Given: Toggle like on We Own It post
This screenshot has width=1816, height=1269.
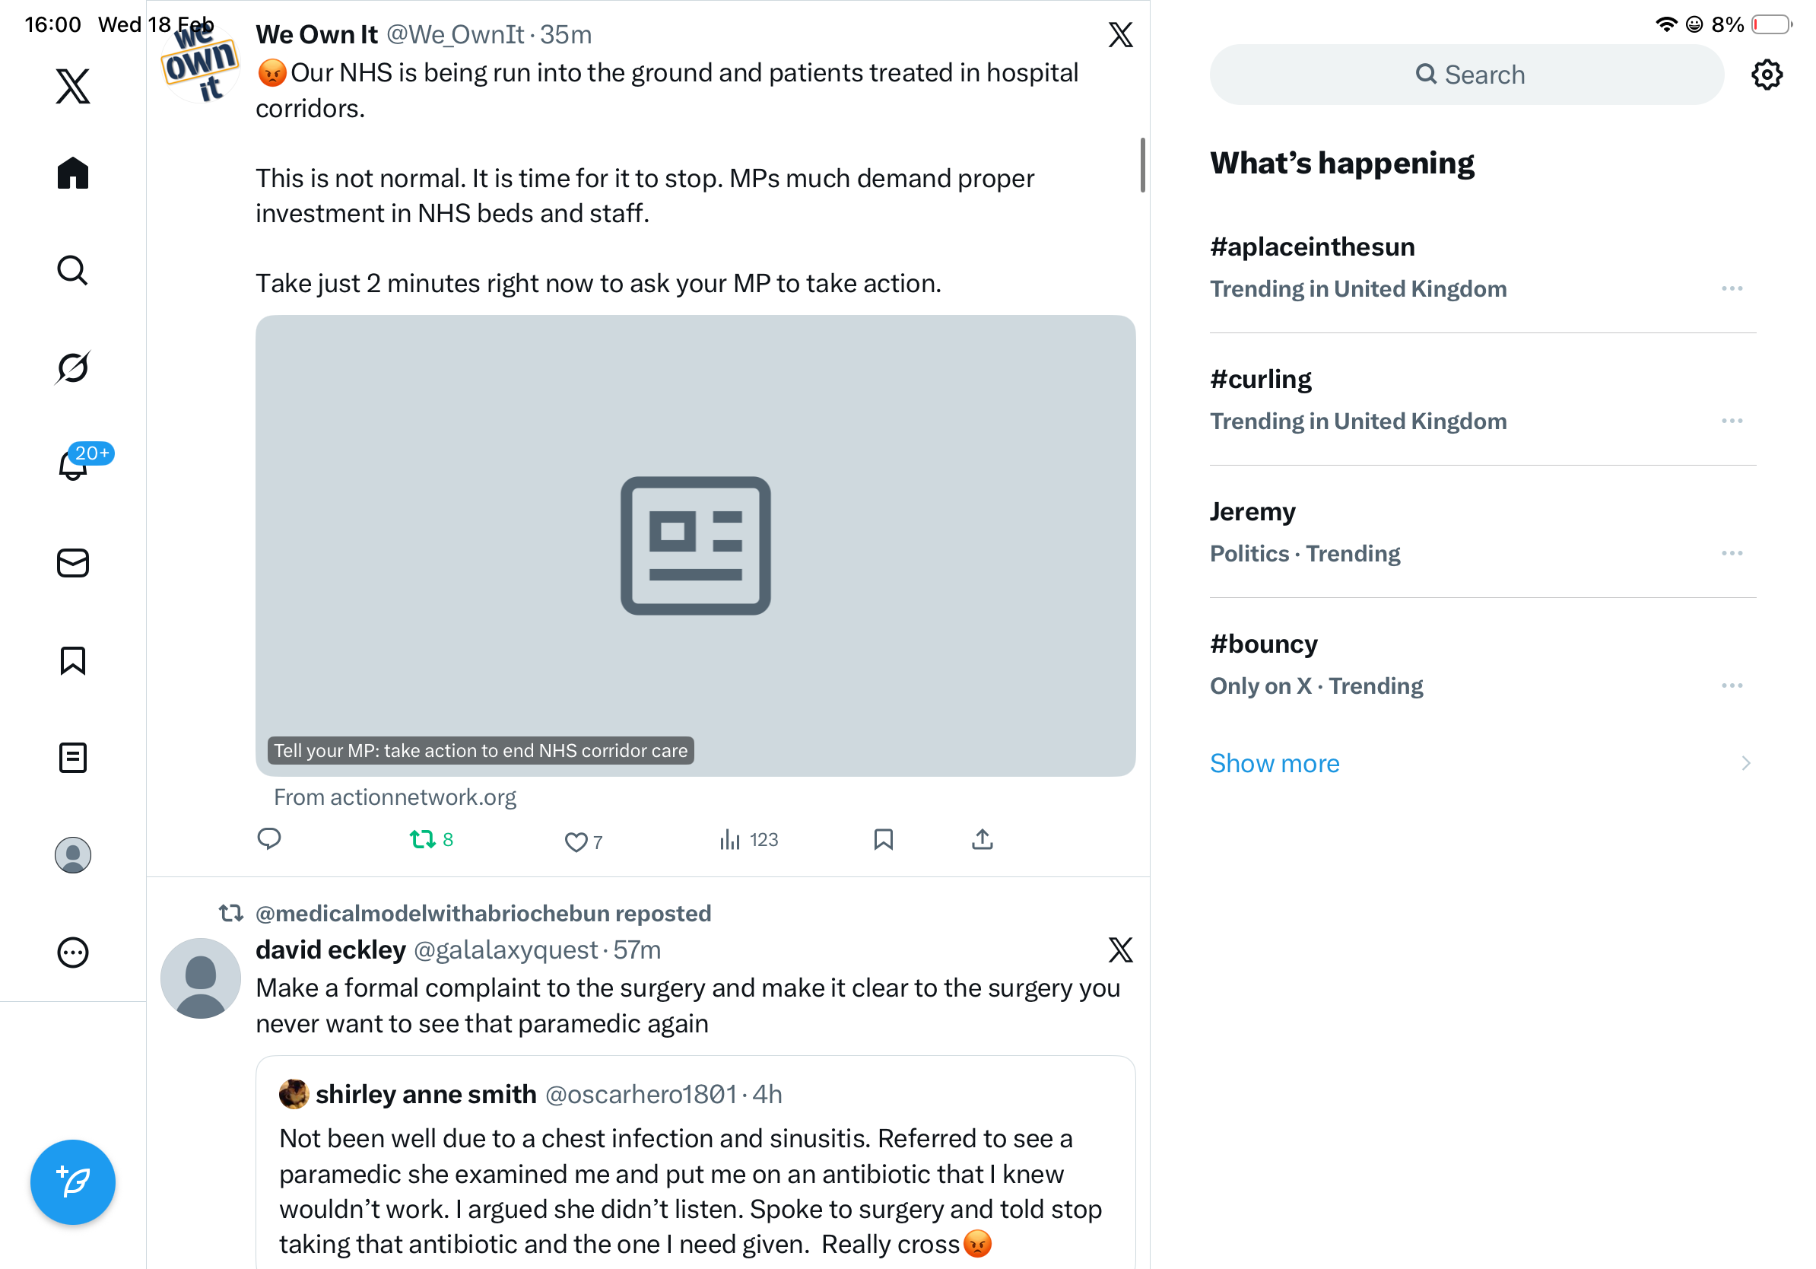Looking at the screenshot, I should [576, 841].
